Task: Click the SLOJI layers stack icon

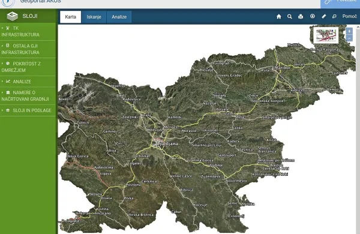Action: pyautogui.click(x=12, y=16)
